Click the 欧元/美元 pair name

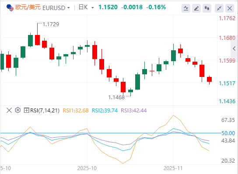coord(28,7)
